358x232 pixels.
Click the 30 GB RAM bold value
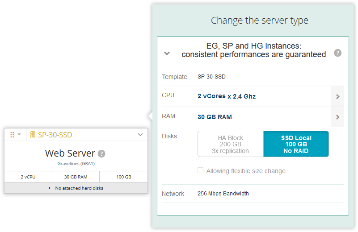[215, 117]
